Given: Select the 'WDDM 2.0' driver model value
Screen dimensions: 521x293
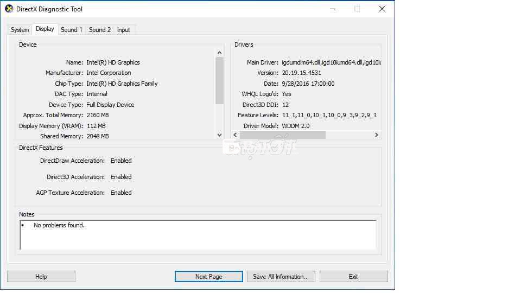Looking at the screenshot, I should 296,126.
